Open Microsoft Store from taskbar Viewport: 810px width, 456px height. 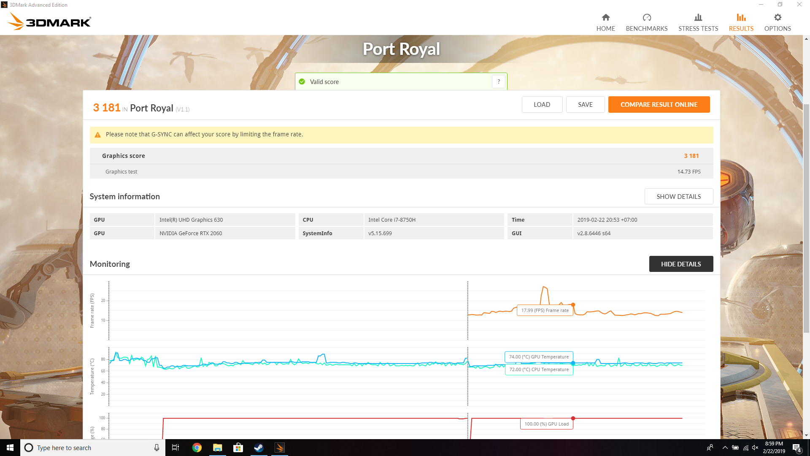click(238, 448)
